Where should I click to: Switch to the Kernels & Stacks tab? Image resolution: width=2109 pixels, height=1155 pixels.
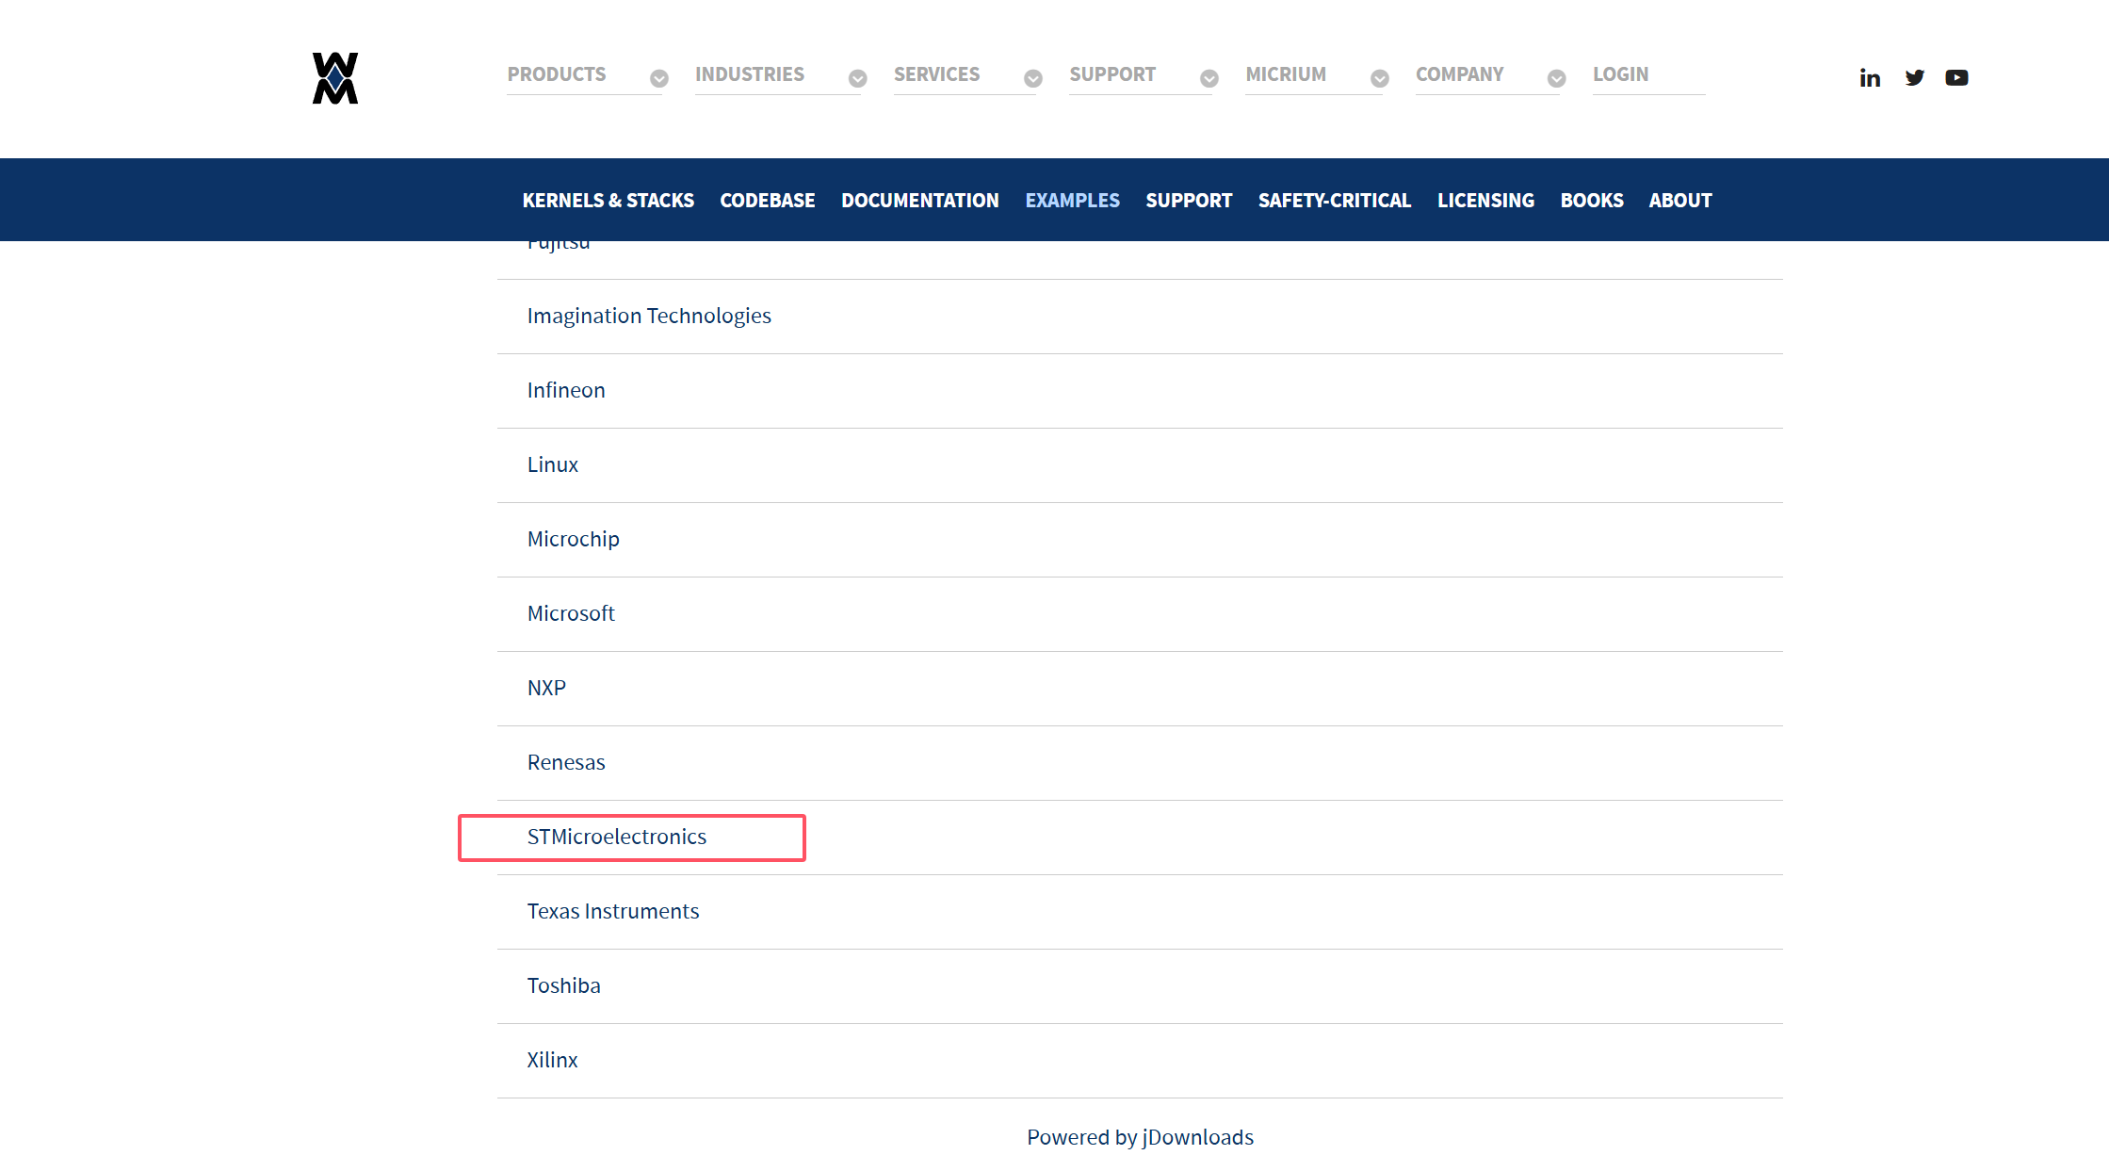point(608,201)
